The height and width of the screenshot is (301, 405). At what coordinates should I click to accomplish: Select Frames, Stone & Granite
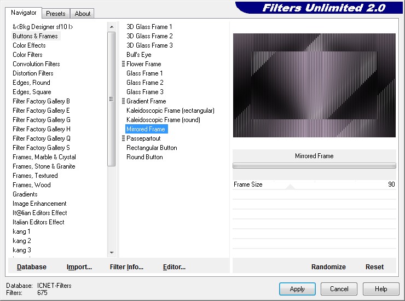coord(44,166)
